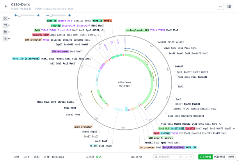Select the SV40 NLS feature label
The height and width of the screenshot is (161, 238).
[x=164, y=129]
